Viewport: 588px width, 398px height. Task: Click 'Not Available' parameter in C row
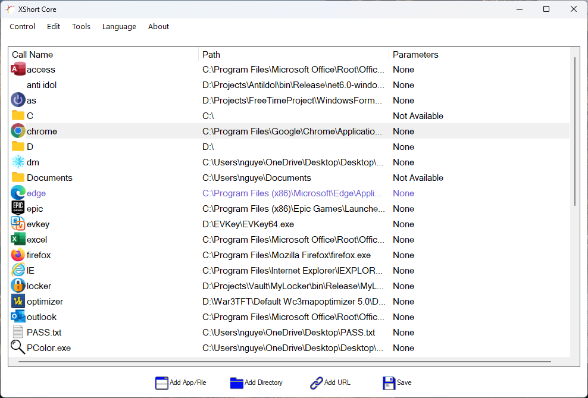point(418,116)
